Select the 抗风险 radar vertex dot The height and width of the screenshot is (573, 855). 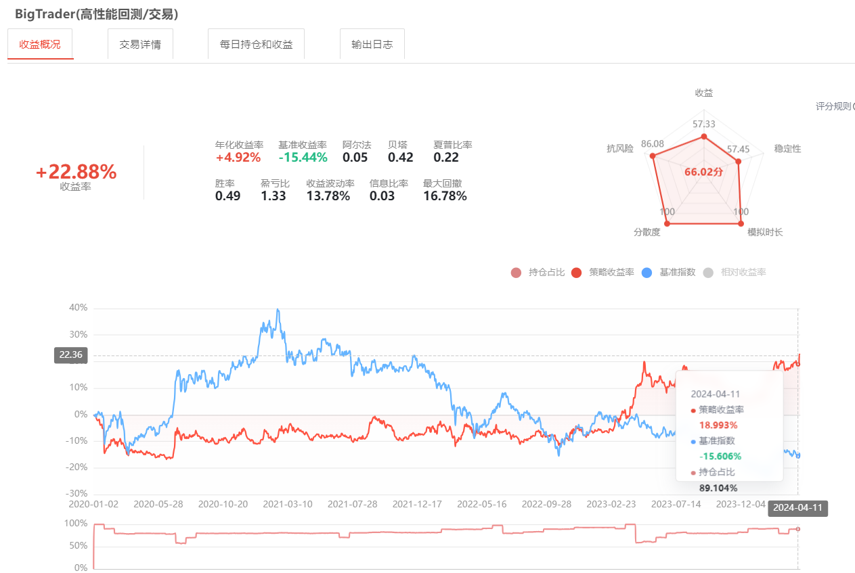(x=653, y=156)
